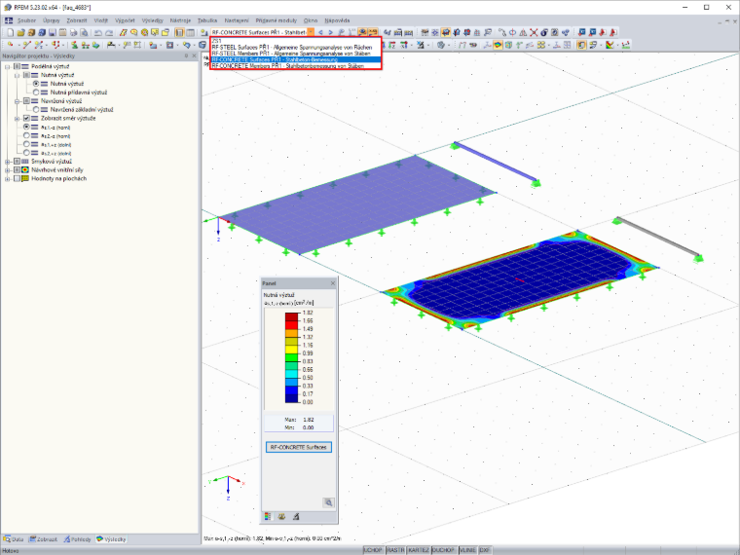
Task: Collapse the Podélná výztuž tree node
Action: [x=7, y=67]
